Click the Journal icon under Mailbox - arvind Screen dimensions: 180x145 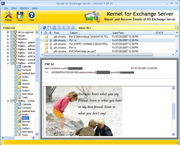point(20,121)
